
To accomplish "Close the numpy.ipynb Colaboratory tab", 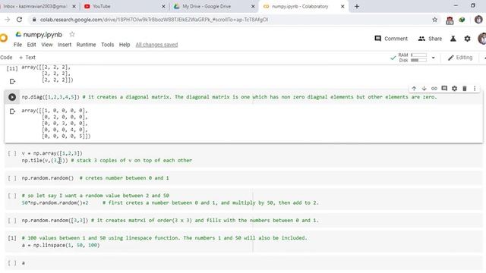I will (342, 6).
